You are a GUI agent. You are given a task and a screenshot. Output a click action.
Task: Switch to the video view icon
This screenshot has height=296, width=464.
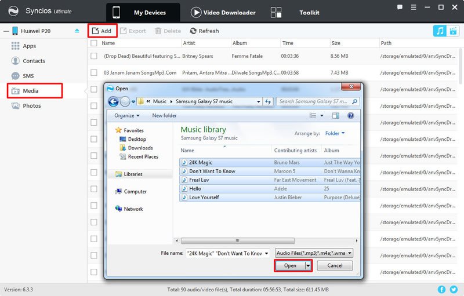point(453,31)
